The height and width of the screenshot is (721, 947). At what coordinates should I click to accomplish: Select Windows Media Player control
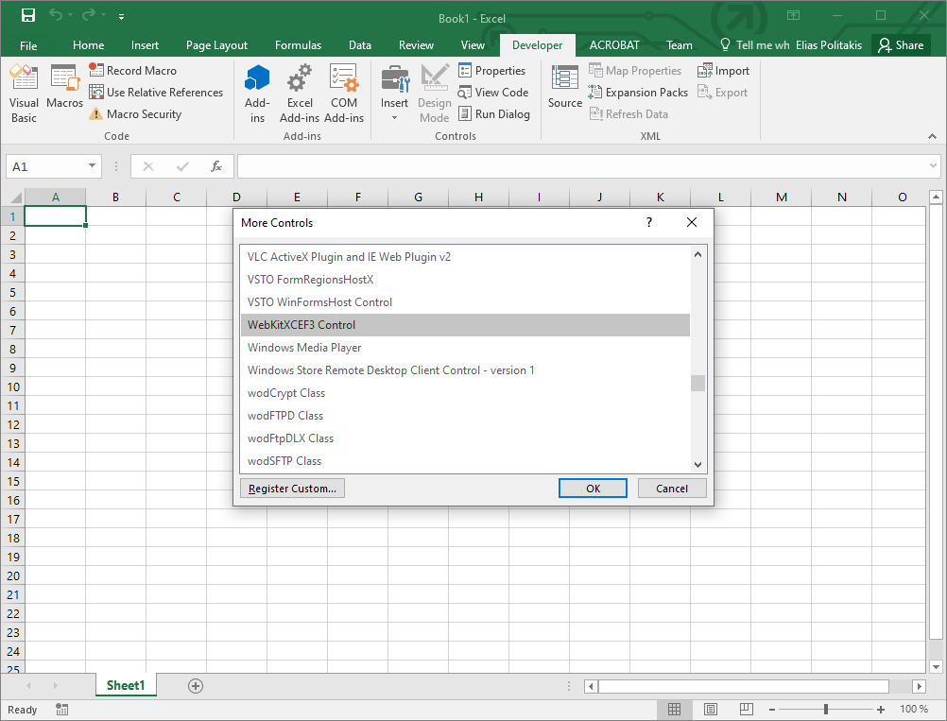click(465, 347)
